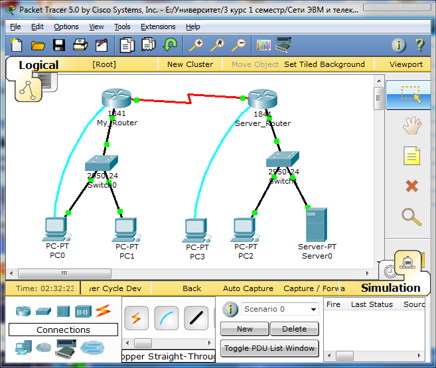Click the New scenario button

(245, 329)
